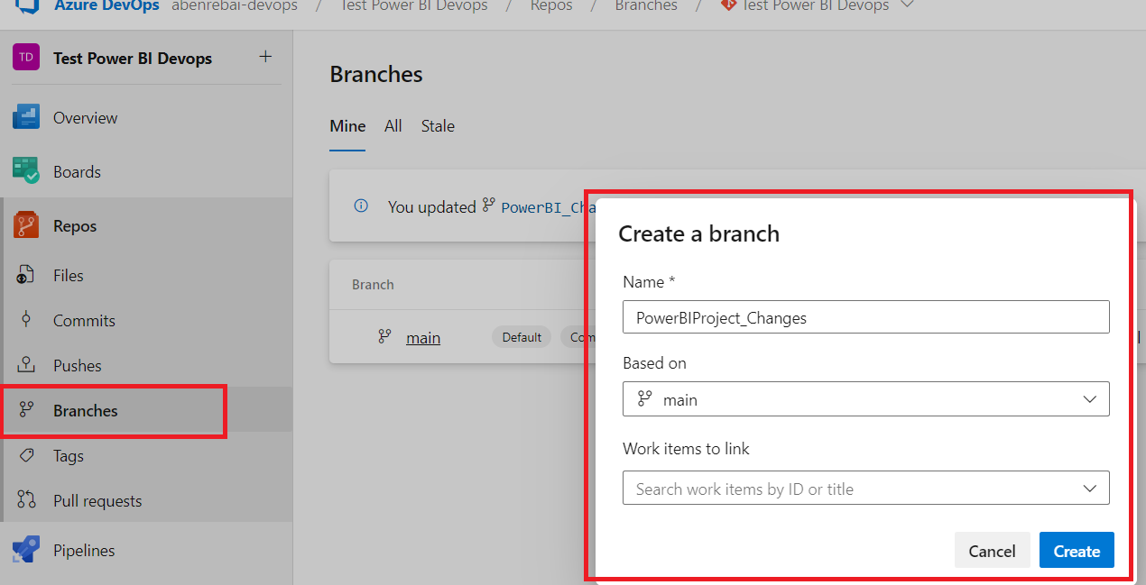Select Commits in the Repos menu
1146x585 pixels.
click(x=84, y=321)
